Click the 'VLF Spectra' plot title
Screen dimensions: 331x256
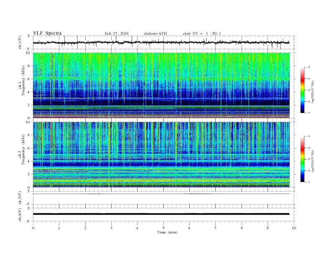(47, 33)
